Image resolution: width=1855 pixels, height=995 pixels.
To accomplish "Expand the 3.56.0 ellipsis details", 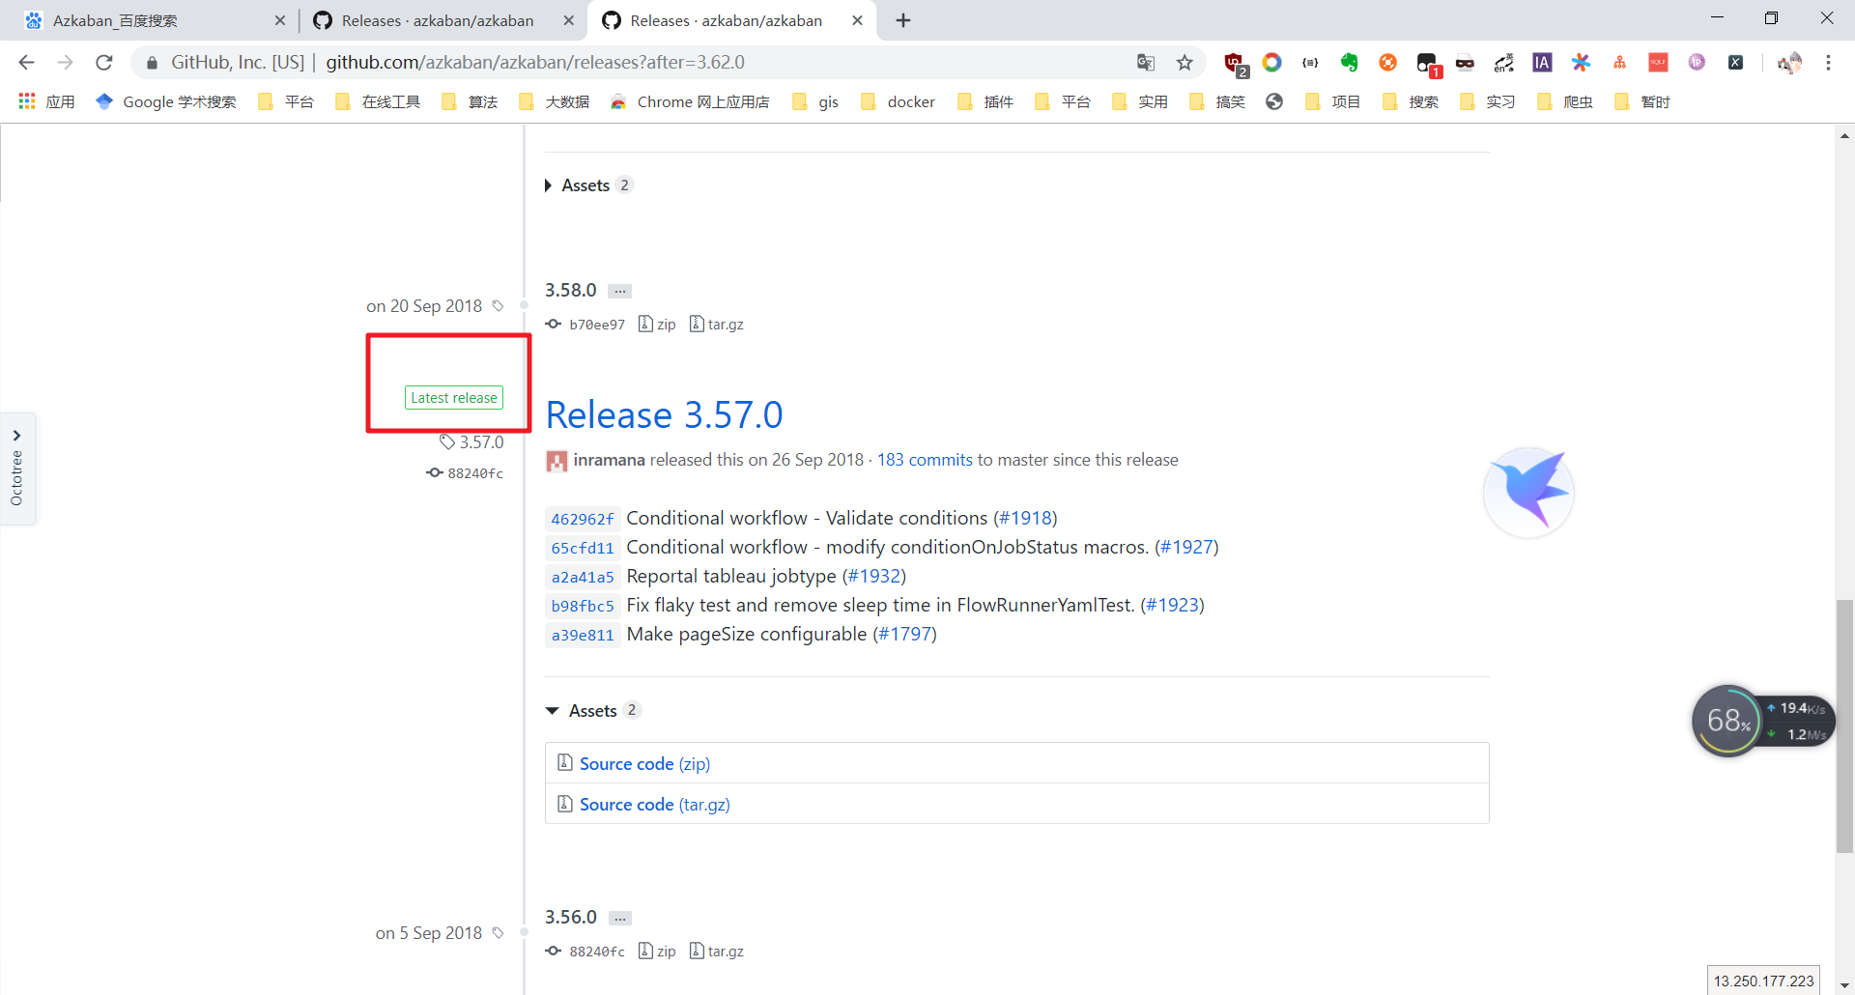I will 620,918.
